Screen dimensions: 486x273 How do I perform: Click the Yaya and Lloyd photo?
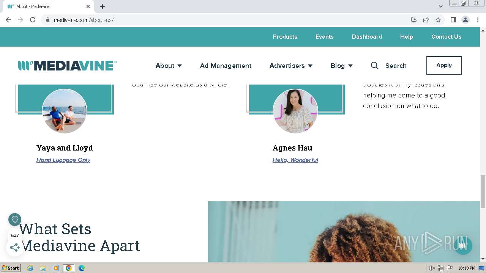pyautogui.click(x=65, y=111)
